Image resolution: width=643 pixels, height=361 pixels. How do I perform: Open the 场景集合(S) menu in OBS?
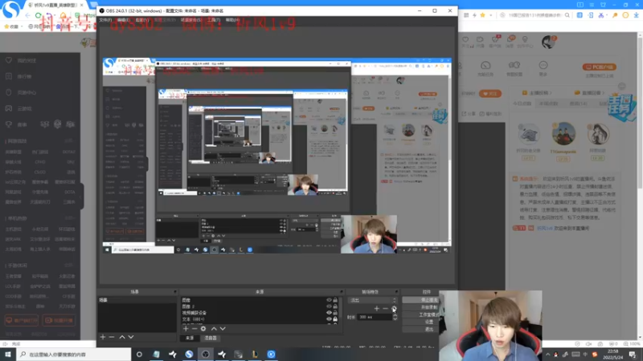pos(191,19)
